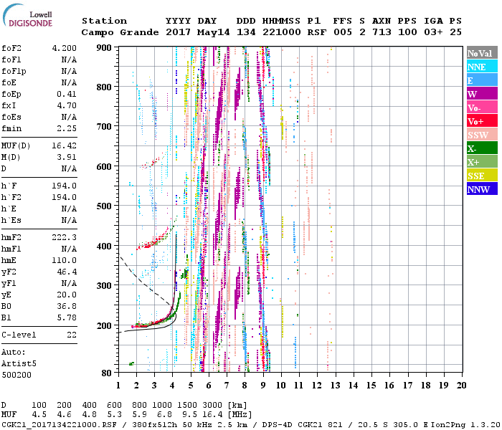The image size is (502, 430).
Task: Click the time 221000 in header
Action: [282, 32]
